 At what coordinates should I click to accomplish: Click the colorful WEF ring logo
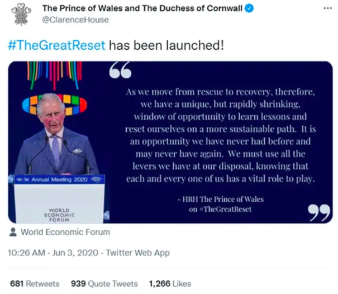pyautogui.click(x=54, y=105)
